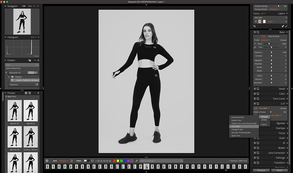Select Import... in the LUT menu
The width and height of the screenshot is (293, 173).
point(265,124)
